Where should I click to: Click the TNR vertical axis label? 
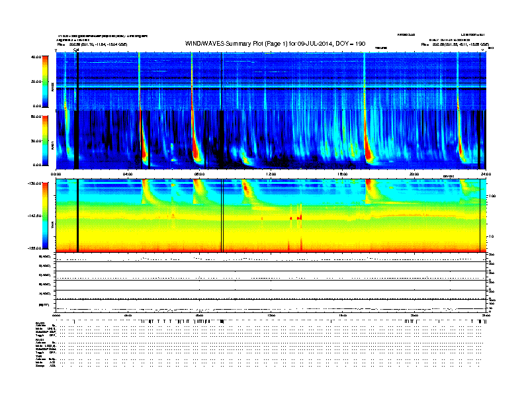[52, 226]
